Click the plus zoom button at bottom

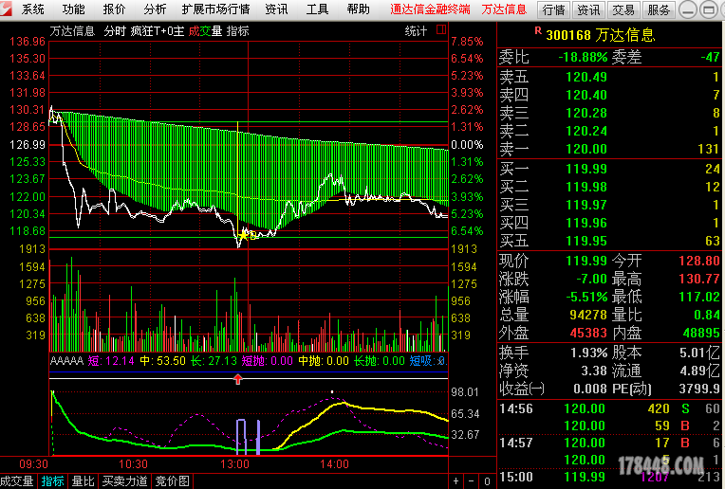point(455,481)
